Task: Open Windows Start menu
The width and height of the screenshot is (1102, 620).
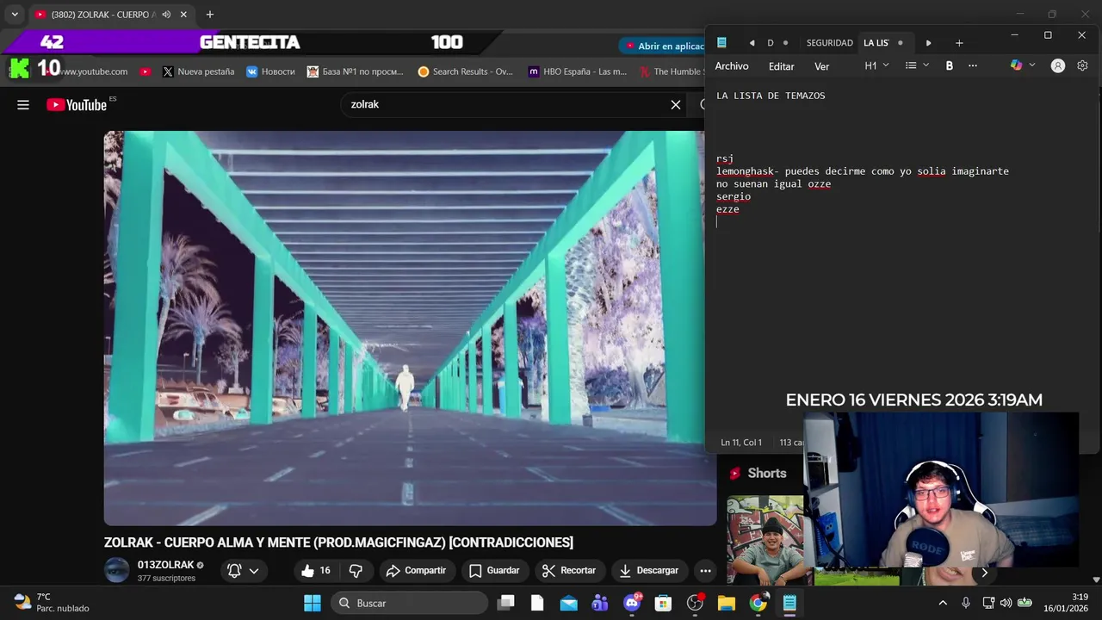Action: 312,603
